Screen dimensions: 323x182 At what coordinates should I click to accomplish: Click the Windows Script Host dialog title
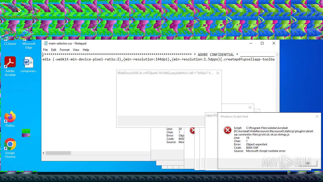234,117
